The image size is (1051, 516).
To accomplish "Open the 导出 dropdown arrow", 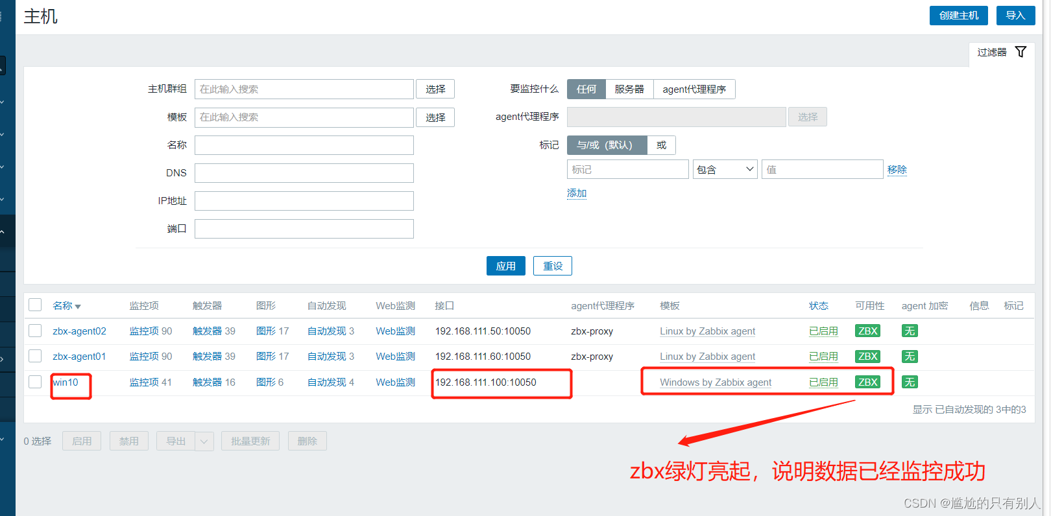I will click(x=204, y=441).
